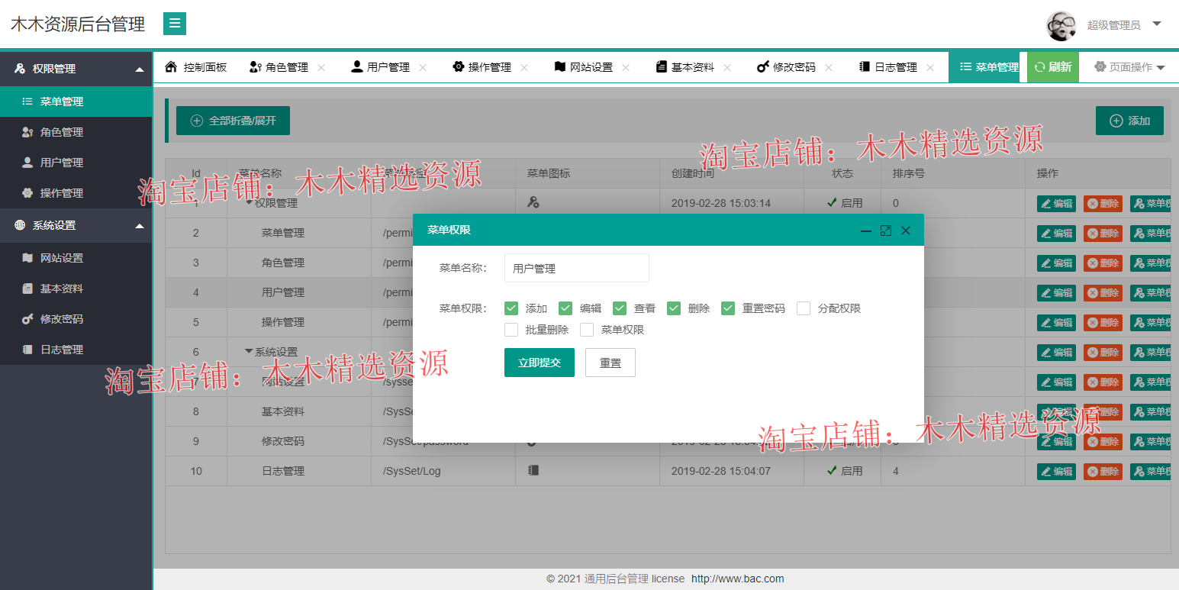Open 修改密码 in the sidebar
Viewport: 1179px width, 590px height.
tap(76, 319)
